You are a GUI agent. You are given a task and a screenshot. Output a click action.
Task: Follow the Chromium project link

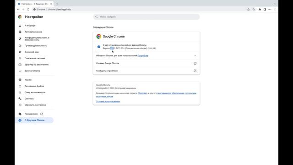(x=142, y=93)
